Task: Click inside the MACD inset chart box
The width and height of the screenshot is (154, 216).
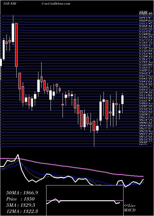Action: click(x=85, y=201)
